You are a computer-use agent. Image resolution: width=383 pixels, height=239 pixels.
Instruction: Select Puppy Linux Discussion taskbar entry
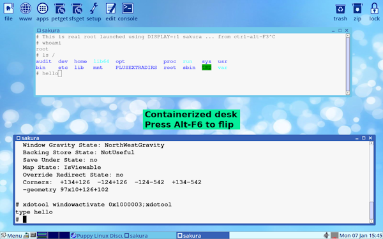point(97,236)
